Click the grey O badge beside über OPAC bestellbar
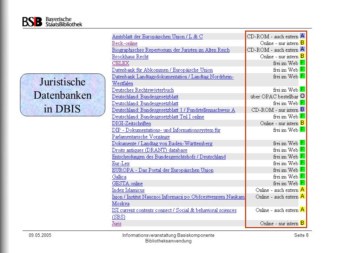 302,96
